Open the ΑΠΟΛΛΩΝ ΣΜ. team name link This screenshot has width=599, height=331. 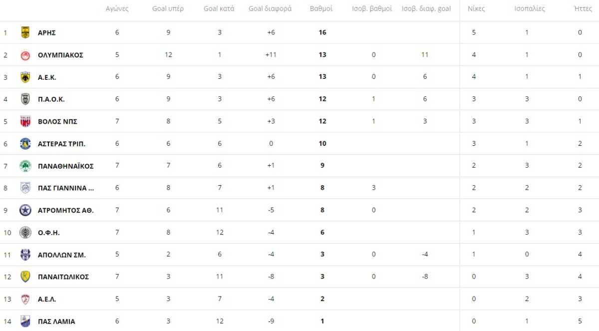point(62,255)
